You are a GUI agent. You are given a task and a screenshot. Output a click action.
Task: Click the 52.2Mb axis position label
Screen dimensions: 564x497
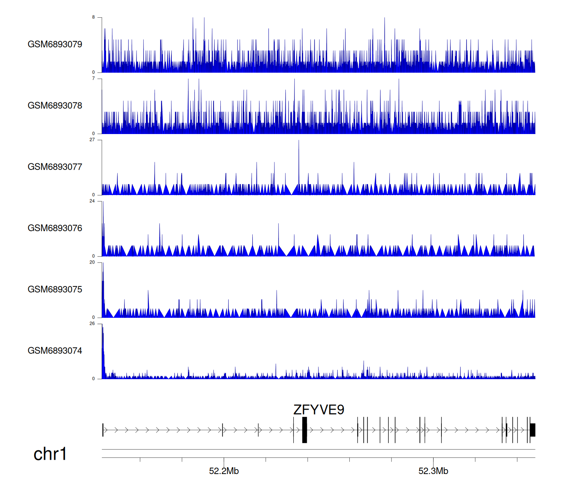tap(224, 471)
